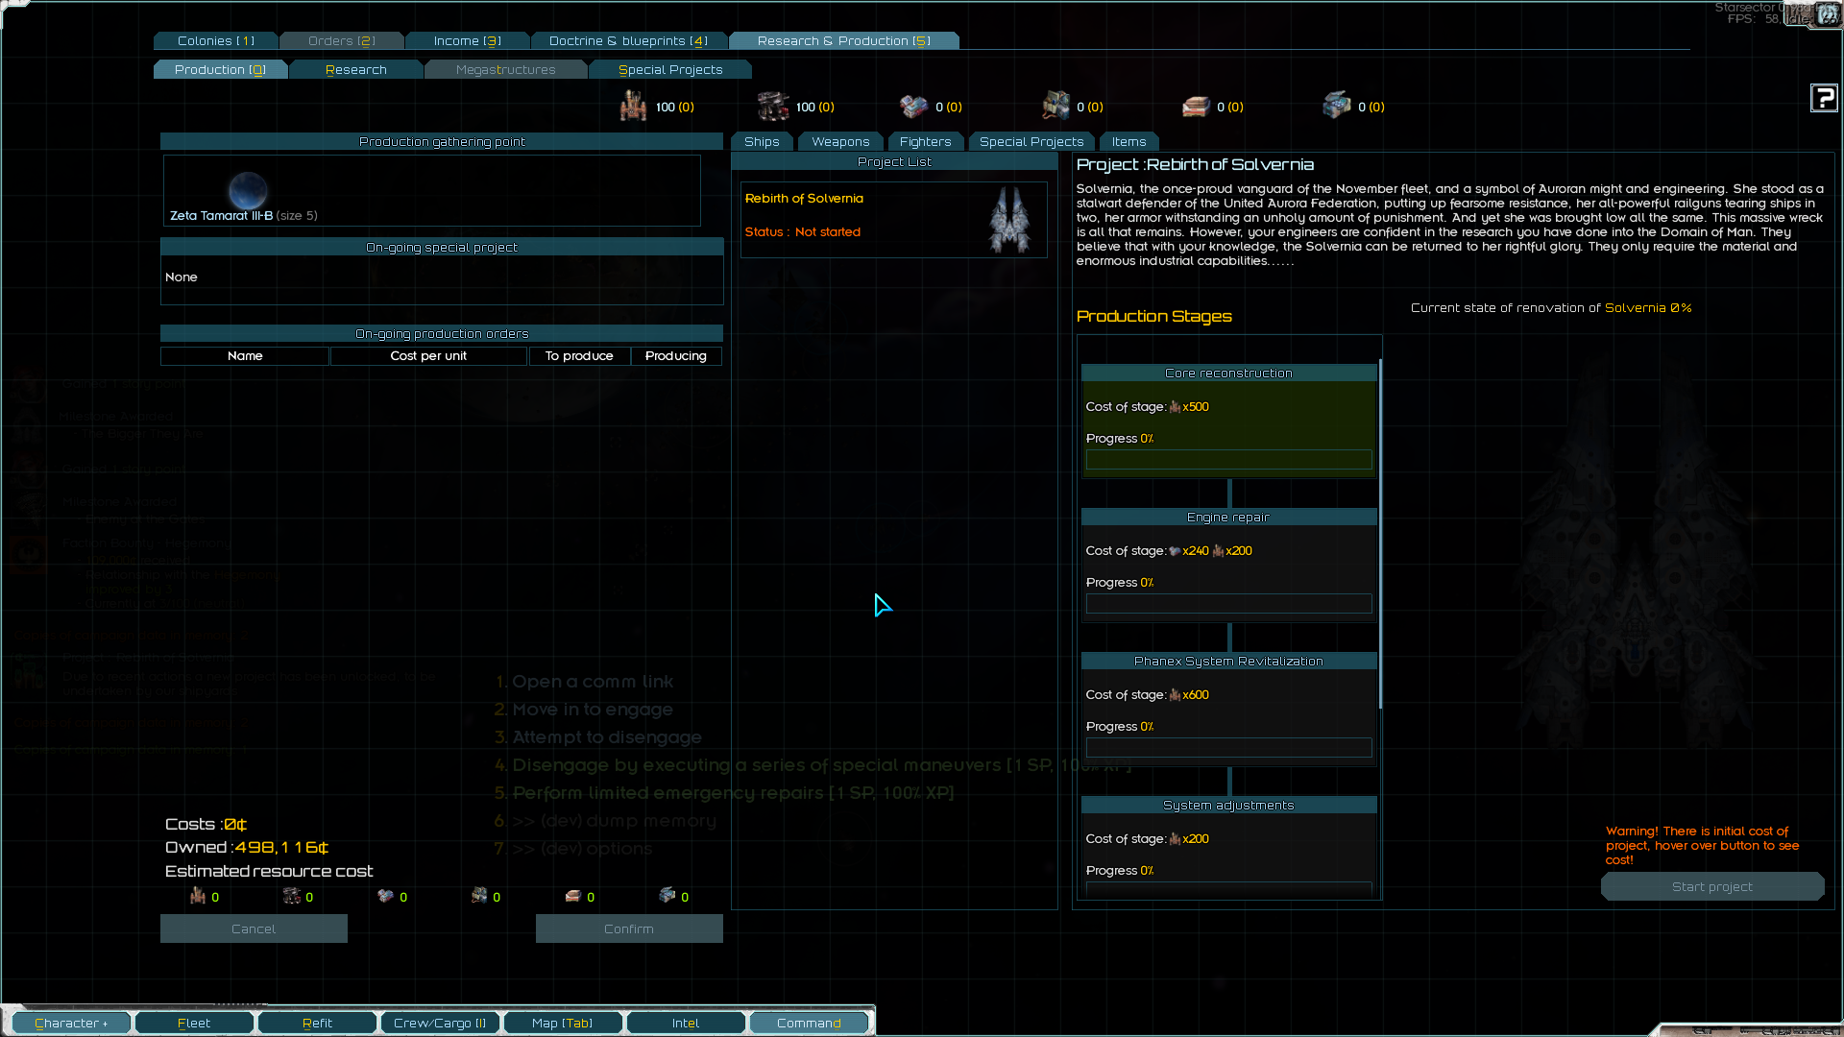The image size is (1844, 1037).
Task: Open Doctrine & blueprints tab
Action: (629, 40)
